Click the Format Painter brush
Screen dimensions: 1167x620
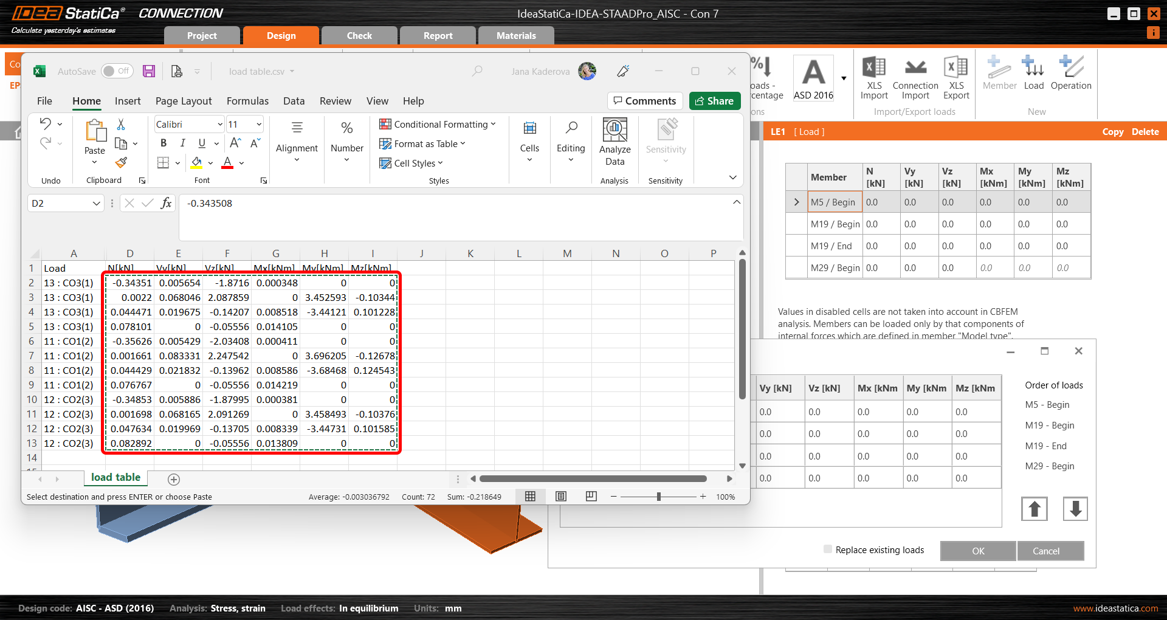(x=121, y=163)
